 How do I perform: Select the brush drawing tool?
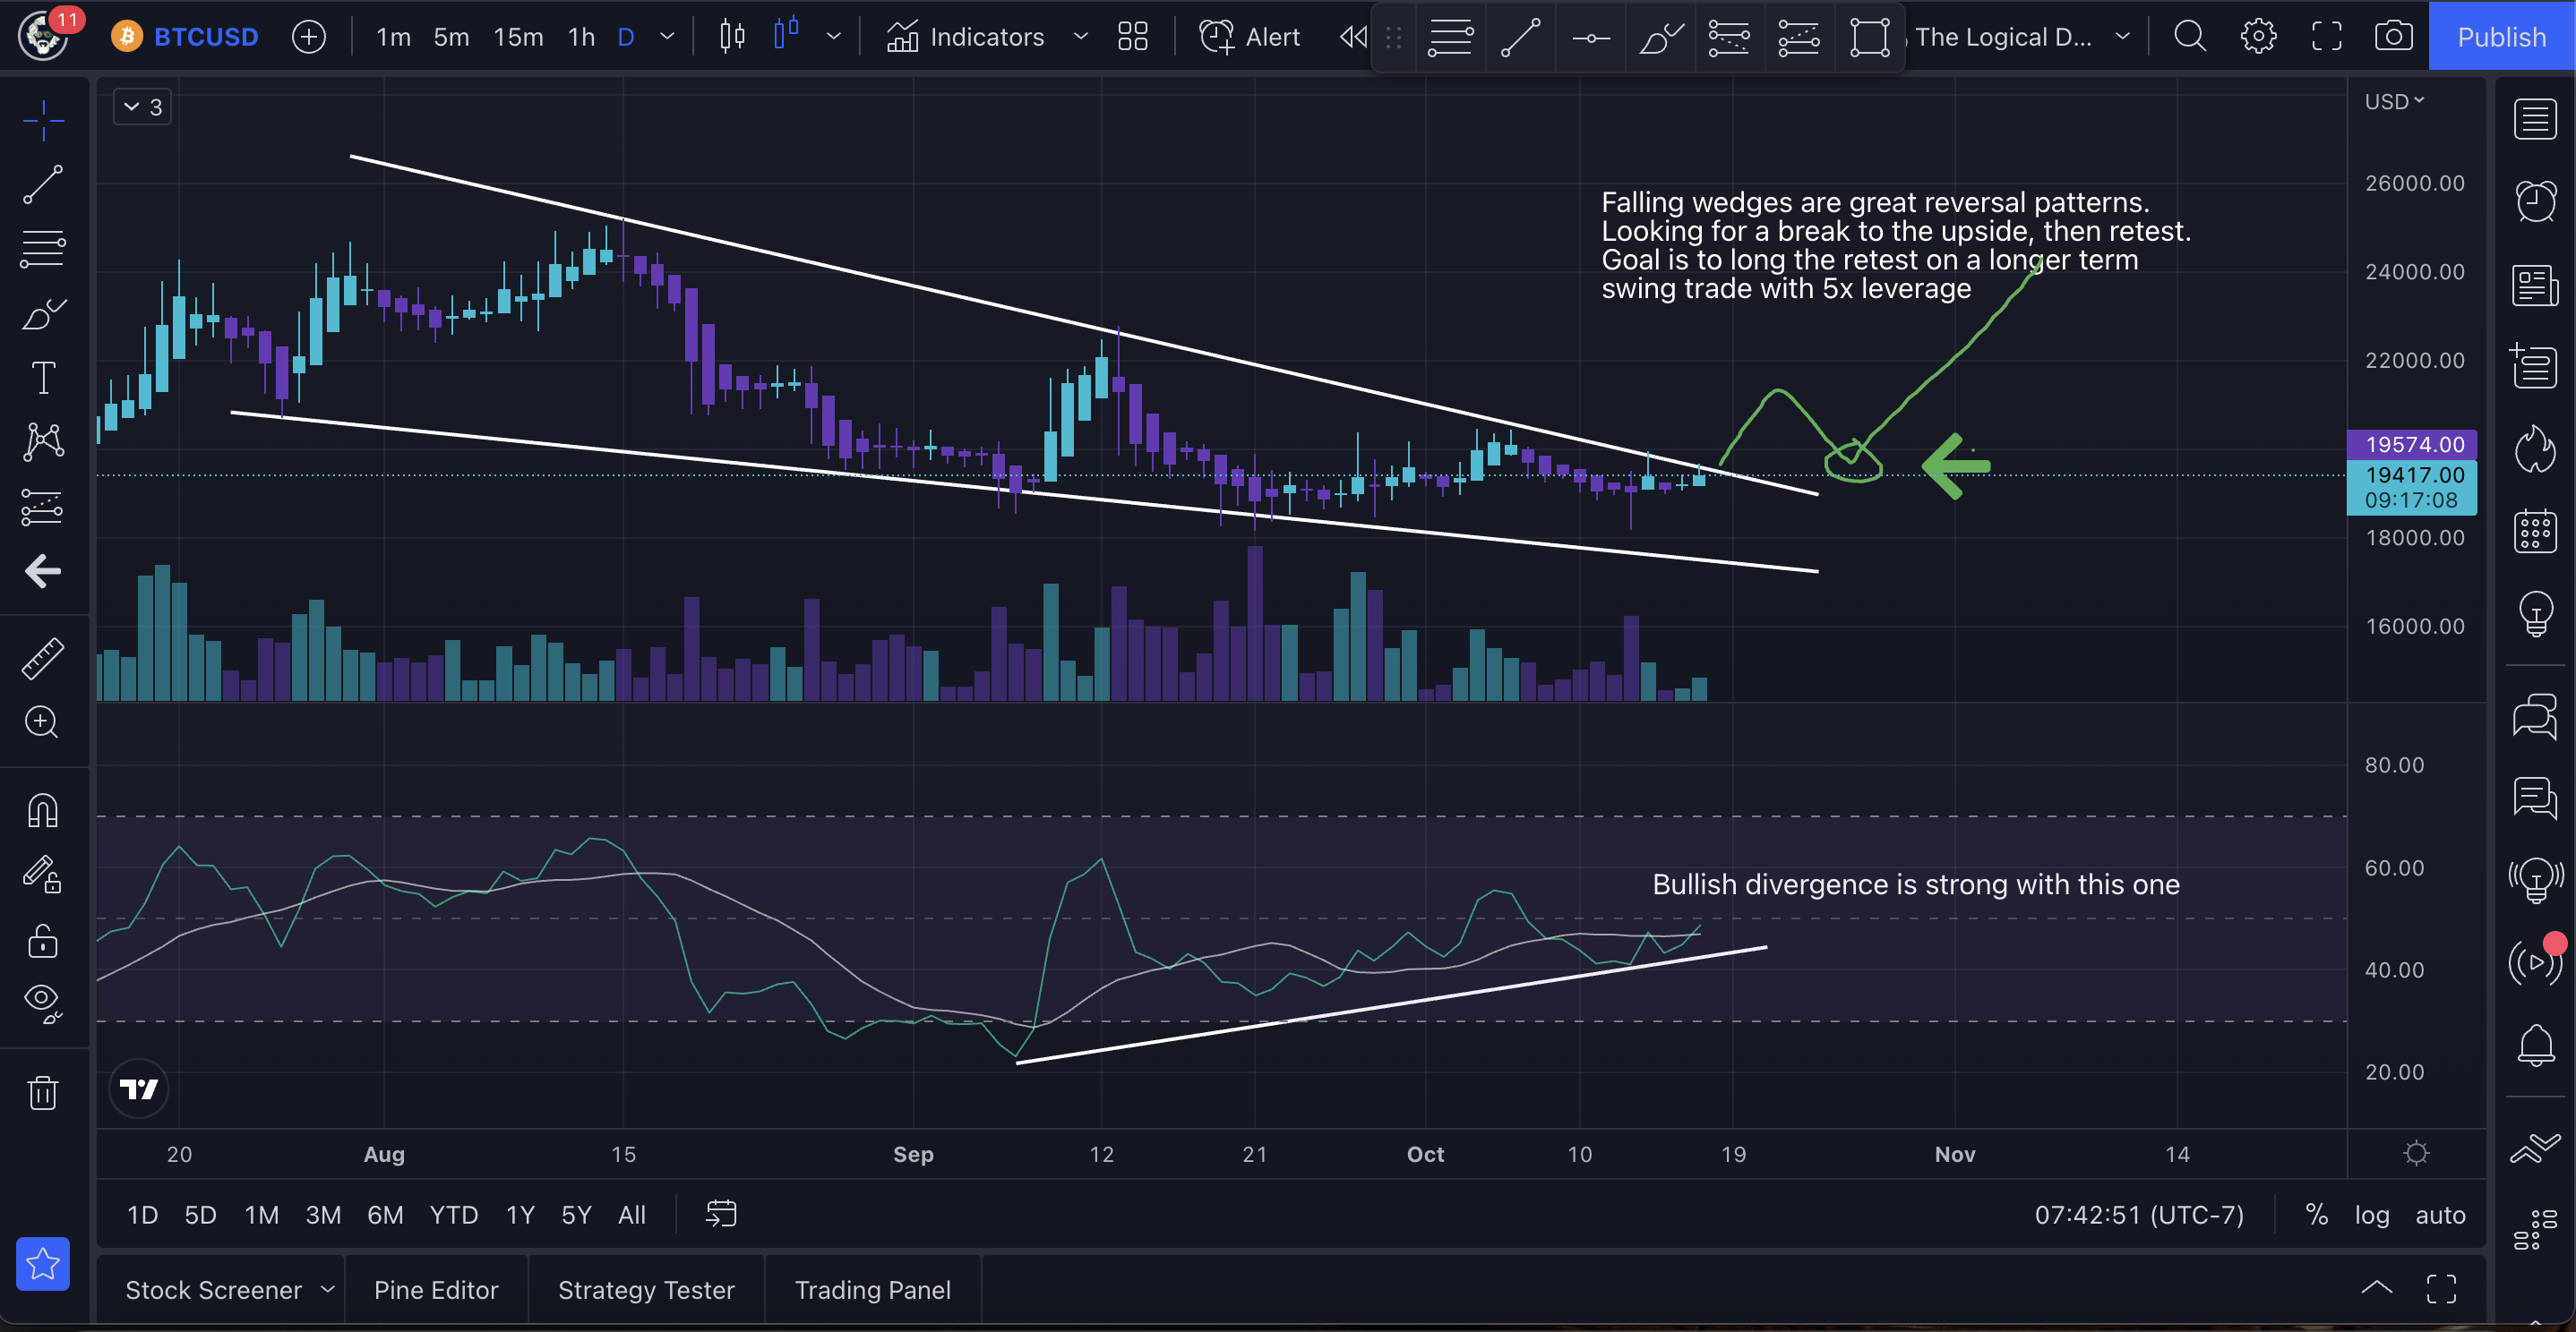coord(43,314)
